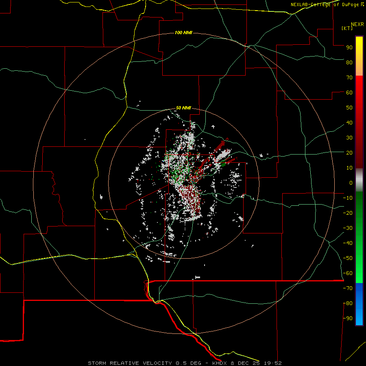The image size is (366, 366).
Task: Click the "20" scale value
Action: pyautogui.click(x=349, y=153)
